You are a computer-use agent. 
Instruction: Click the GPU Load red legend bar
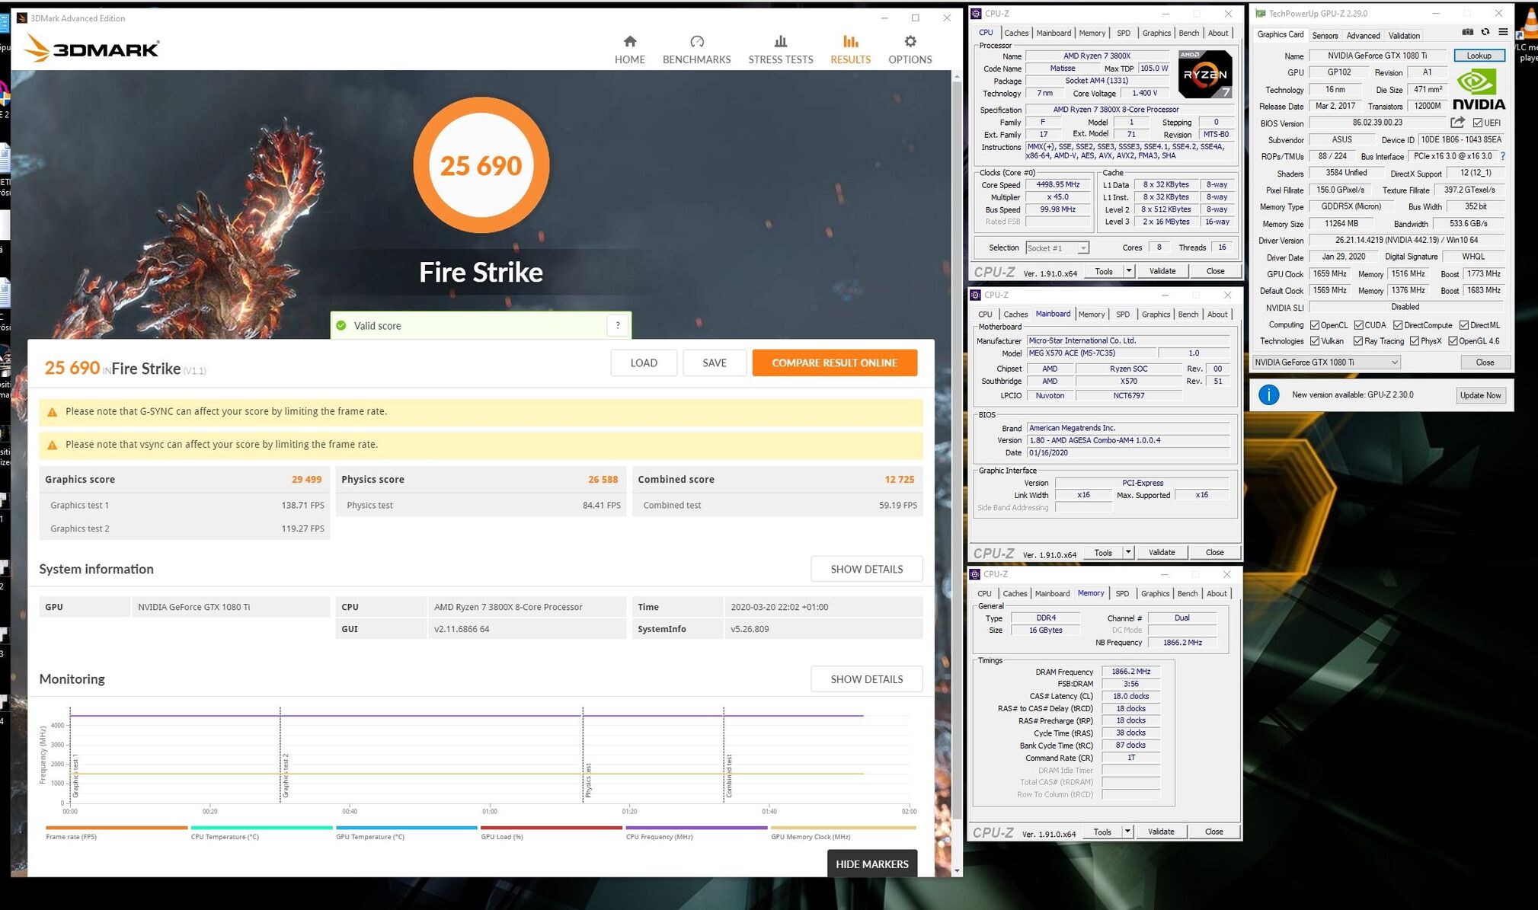coord(552,828)
